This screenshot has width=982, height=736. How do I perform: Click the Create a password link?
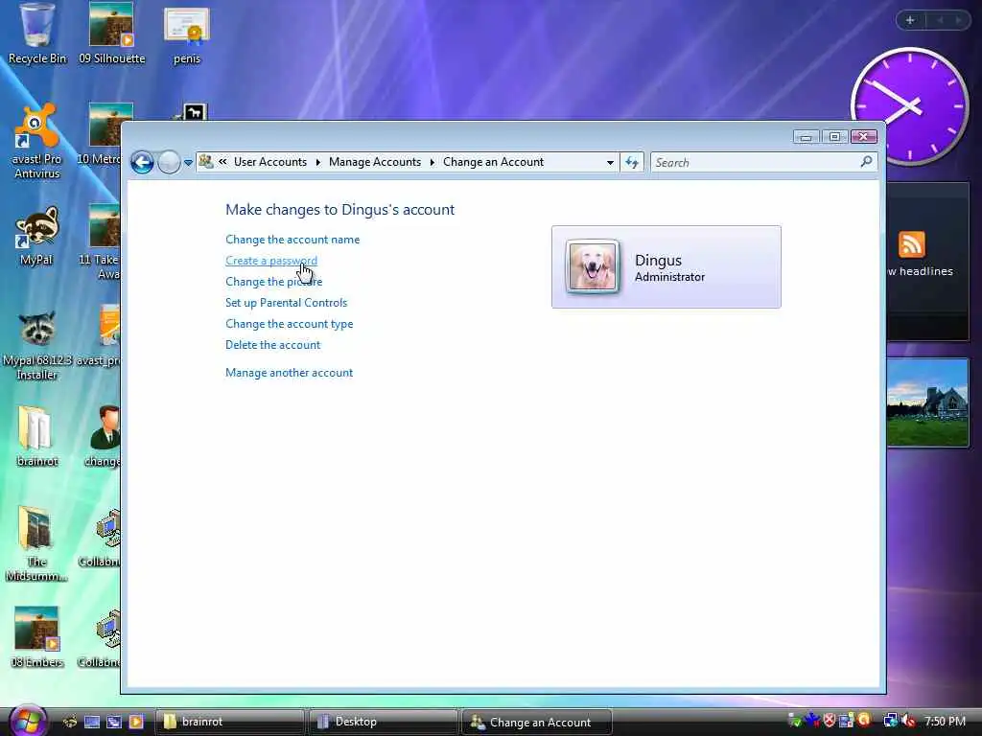(x=271, y=261)
